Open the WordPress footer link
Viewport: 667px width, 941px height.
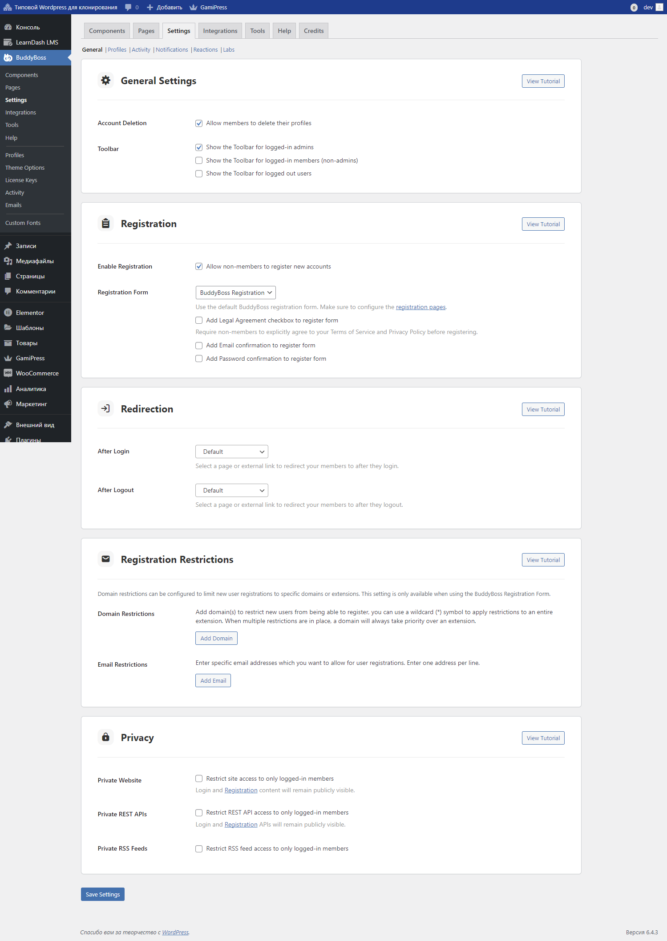[175, 932]
